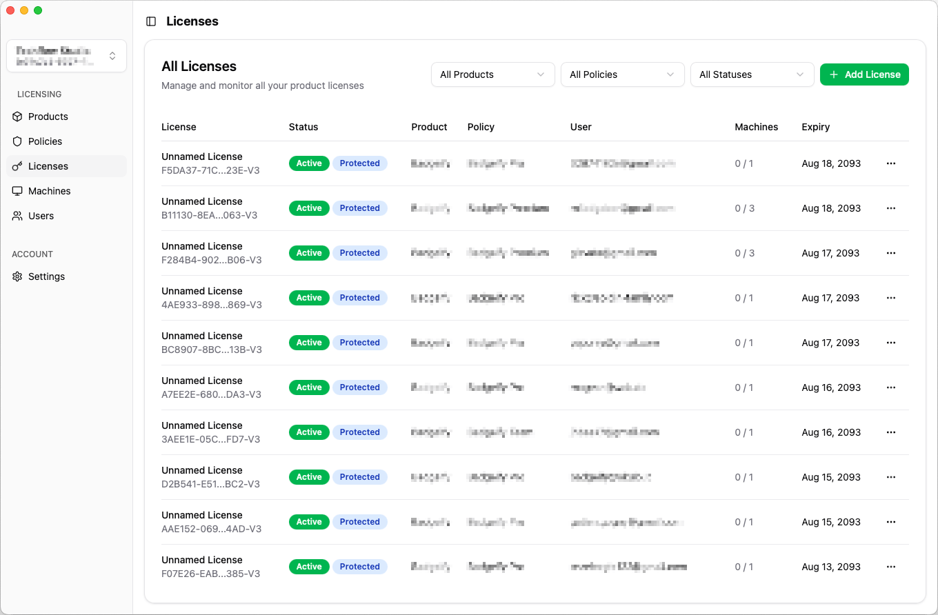Screen dimensions: 938x615
Task: Open the account switcher dropdown
Action: tap(67, 56)
